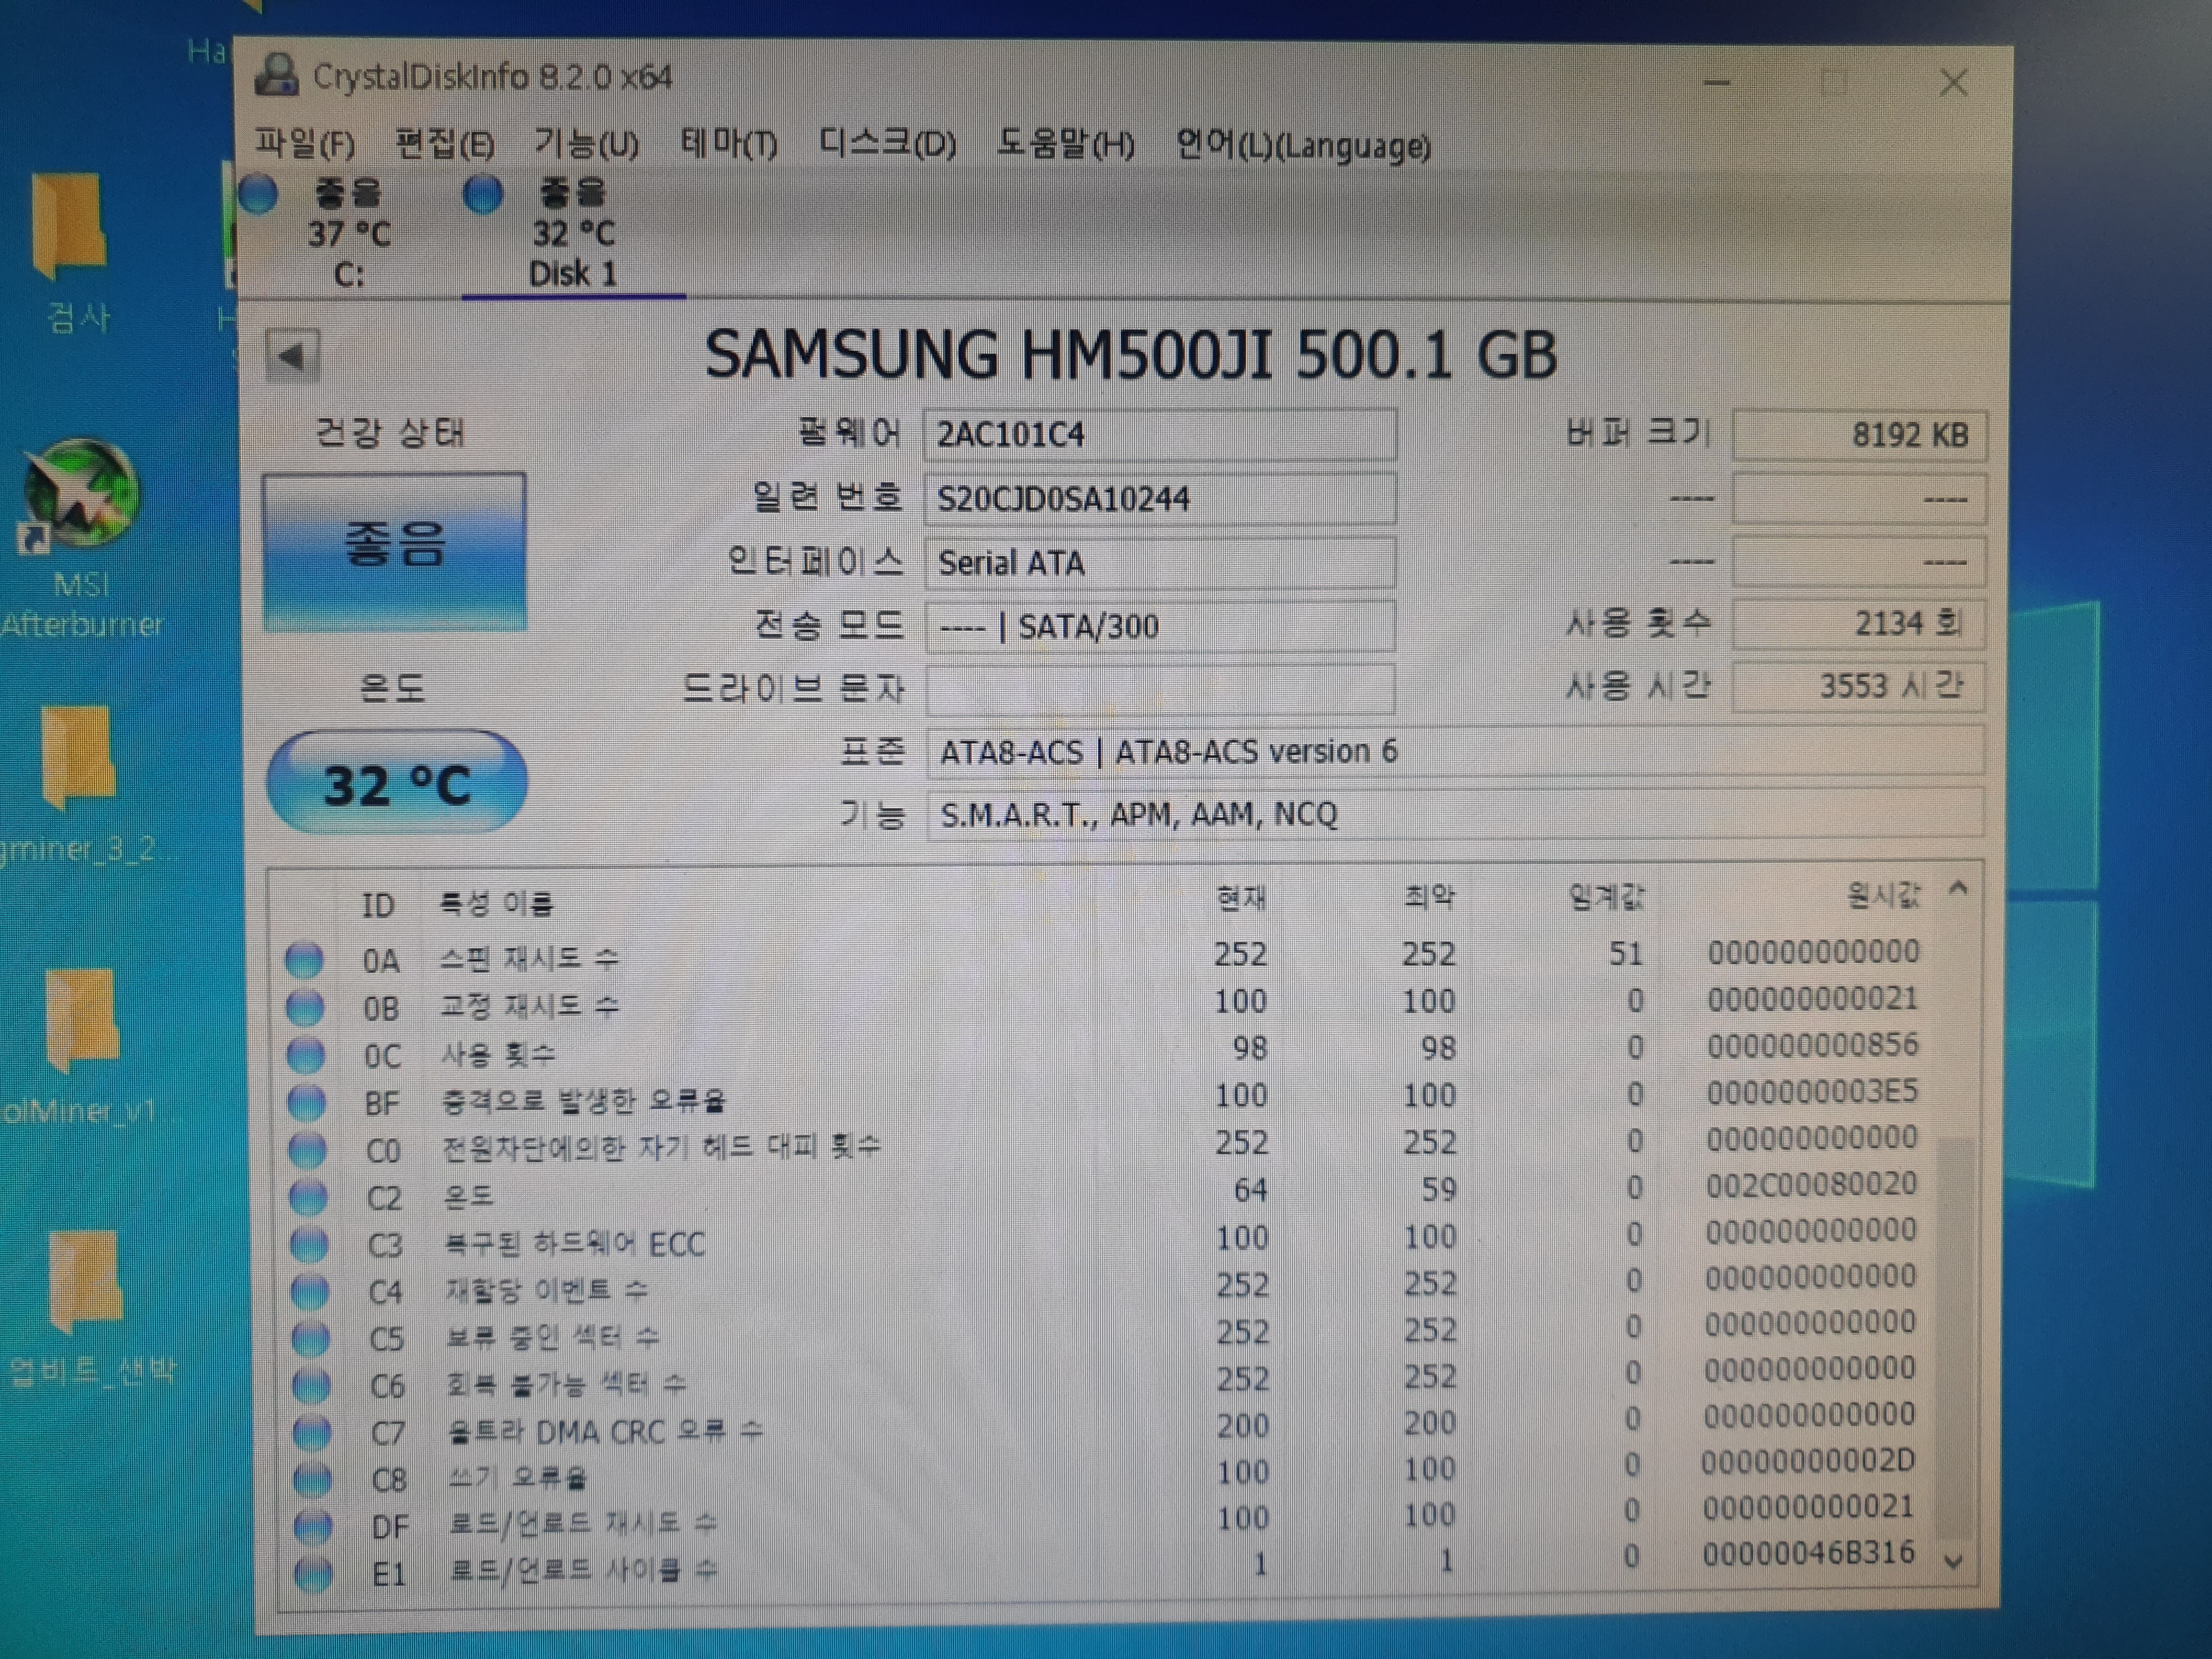Screen dimensions: 2212x1659
Task: Open the 디스크(D) menu
Action: click(887, 144)
